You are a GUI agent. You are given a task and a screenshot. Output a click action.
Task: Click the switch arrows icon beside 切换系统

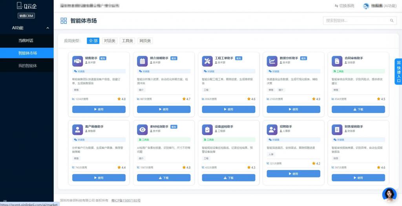click(336, 5)
